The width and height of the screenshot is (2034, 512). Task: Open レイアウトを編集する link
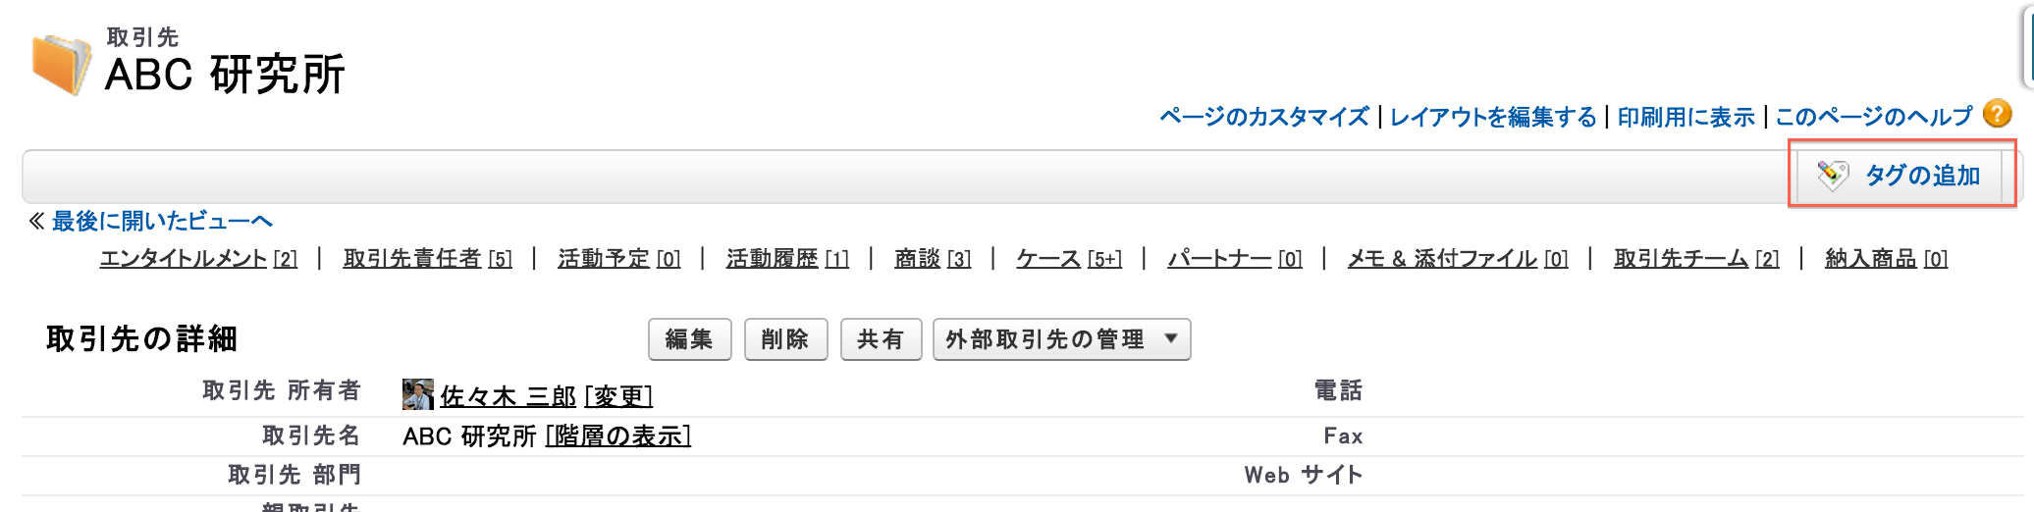click(1493, 117)
